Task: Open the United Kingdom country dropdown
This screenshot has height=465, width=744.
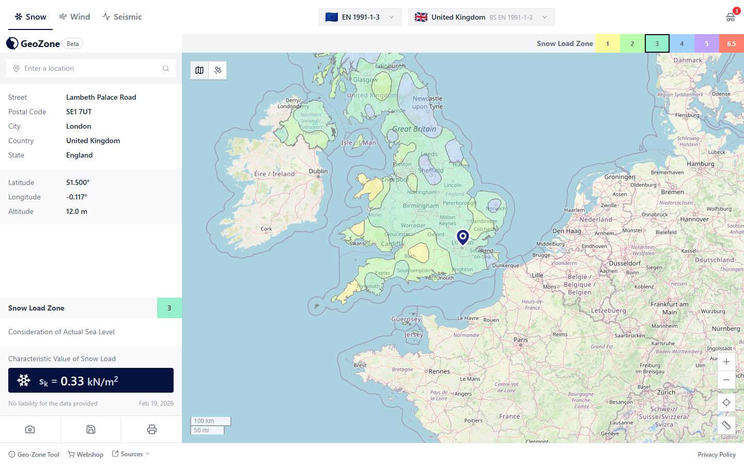Action: [481, 17]
